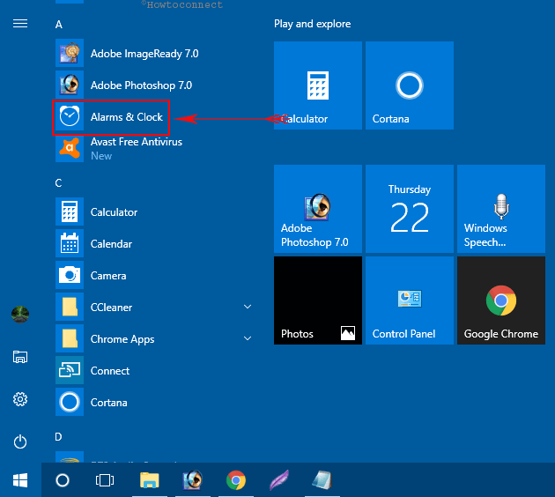Open the Calendar app
555x497 pixels.
point(154,243)
